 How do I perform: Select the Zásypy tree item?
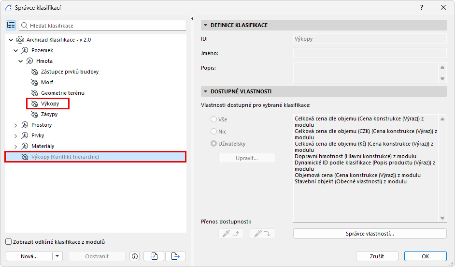(x=49, y=114)
